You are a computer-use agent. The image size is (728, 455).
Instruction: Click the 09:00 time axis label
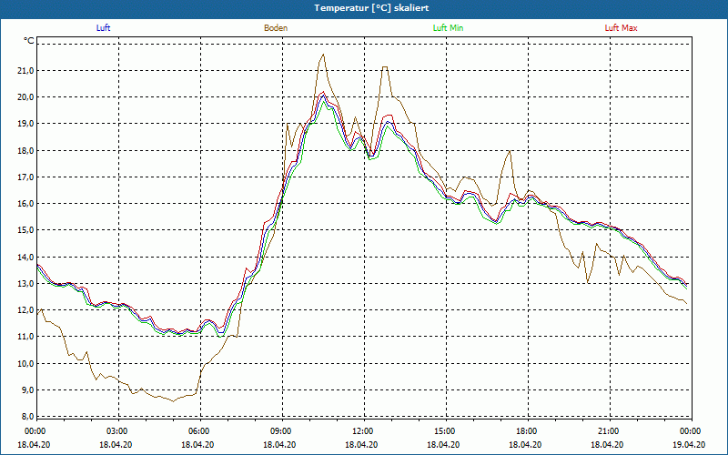282,431
